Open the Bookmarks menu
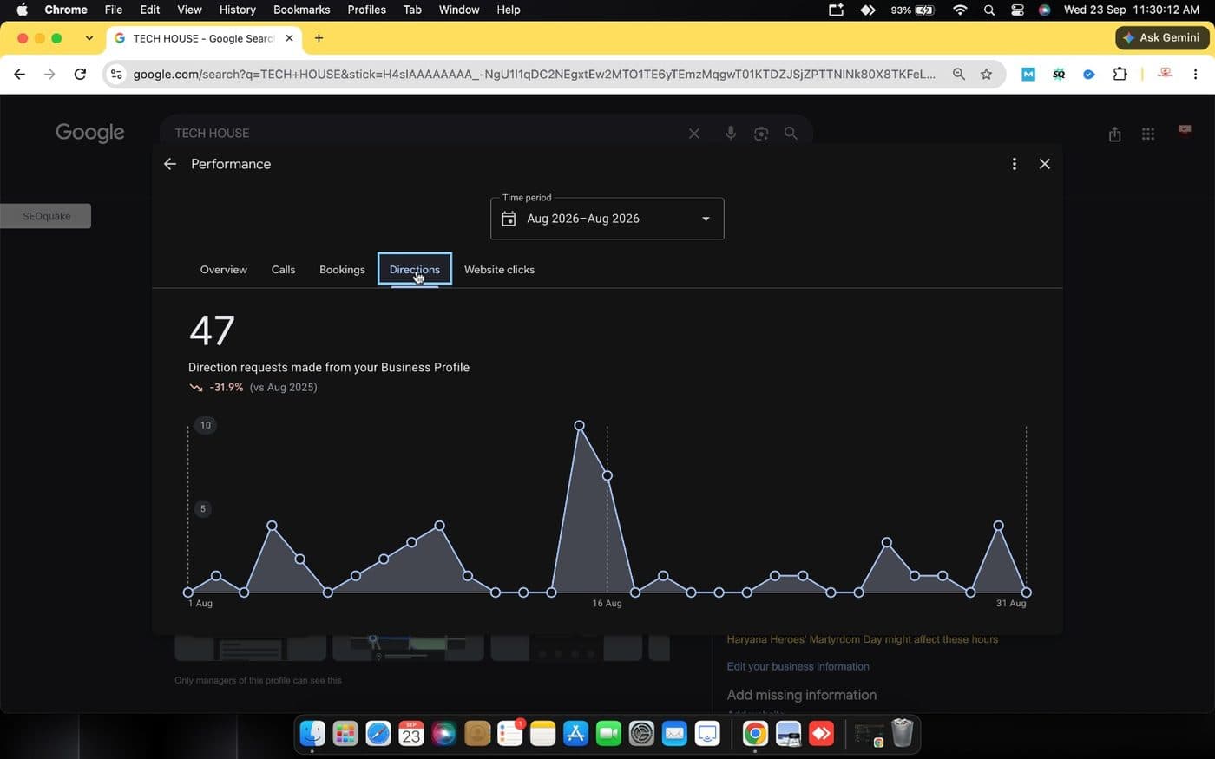The height and width of the screenshot is (759, 1215). click(x=301, y=10)
